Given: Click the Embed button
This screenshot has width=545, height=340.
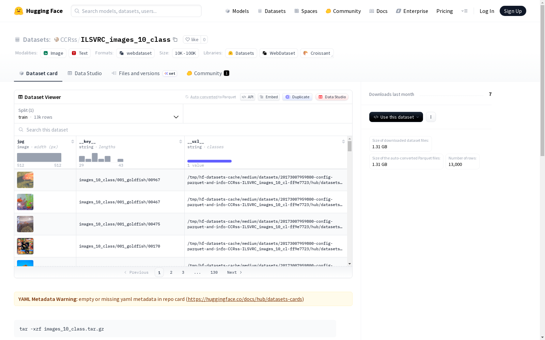Looking at the screenshot, I should (x=269, y=97).
